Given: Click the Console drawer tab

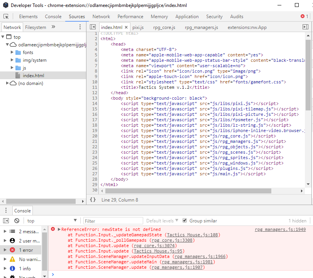Looking at the screenshot, I should (x=22, y=211).
